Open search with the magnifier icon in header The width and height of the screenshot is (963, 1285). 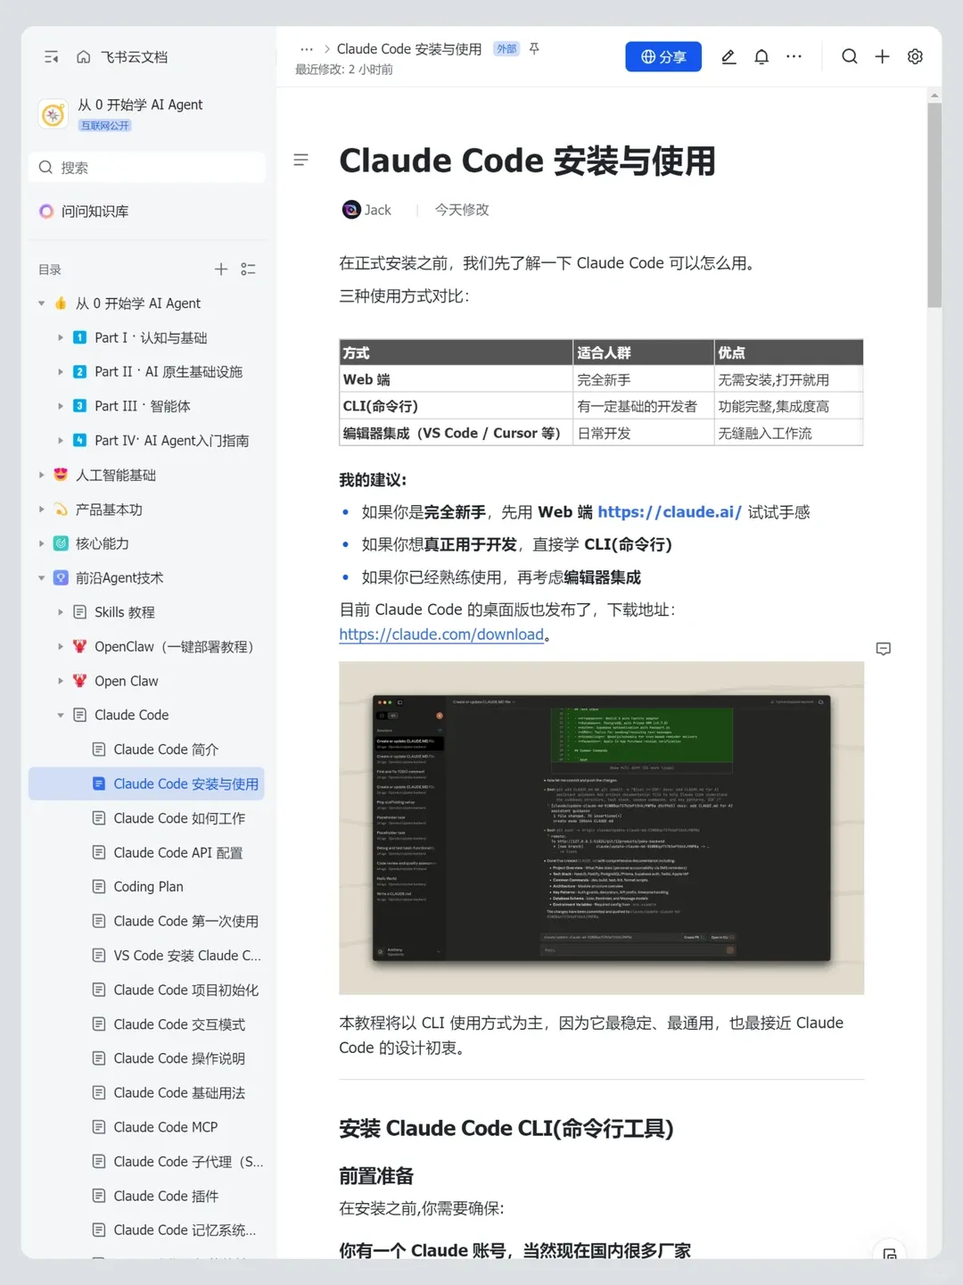[850, 56]
